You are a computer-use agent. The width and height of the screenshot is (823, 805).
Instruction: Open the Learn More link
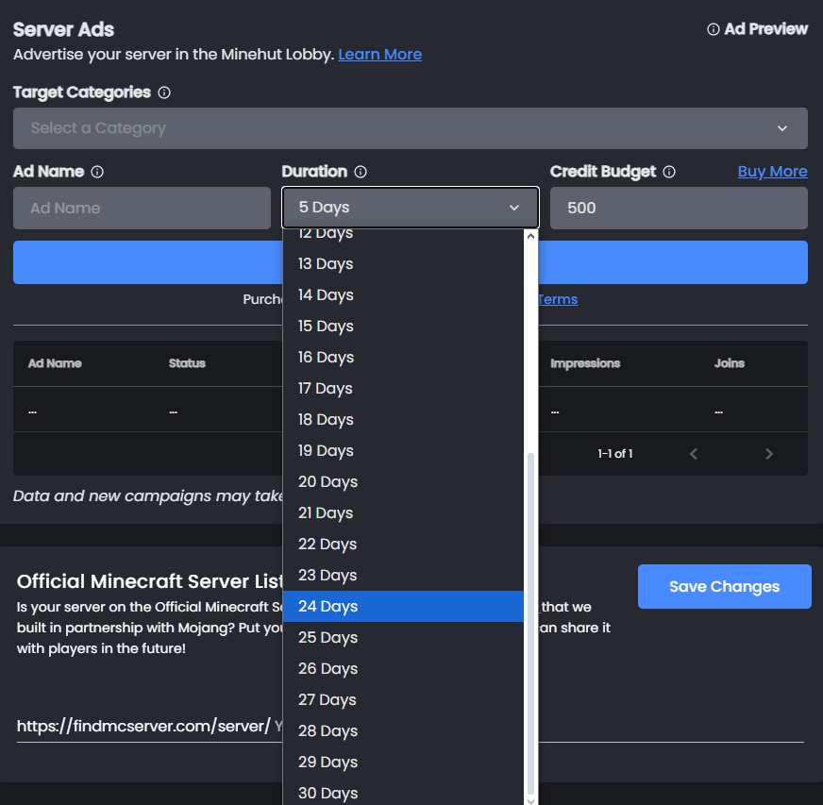coord(379,55)
